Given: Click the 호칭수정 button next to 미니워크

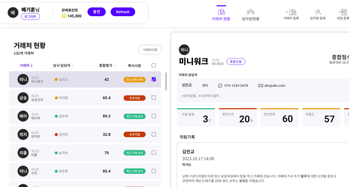Looking at the screenshot, I should pos(236,61).
